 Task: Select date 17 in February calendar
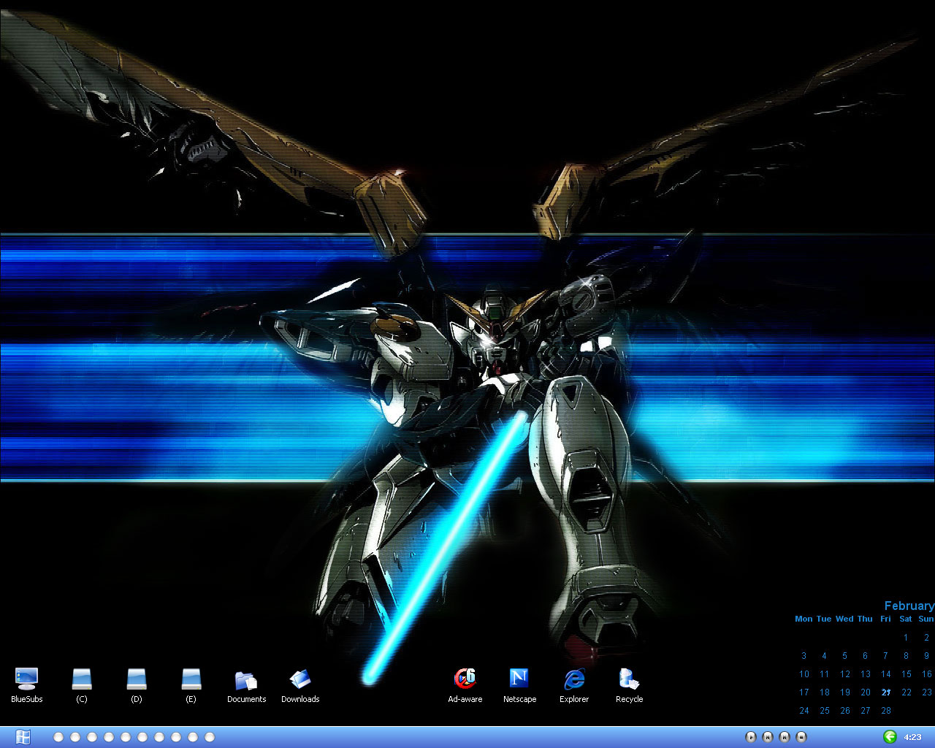[804, 692]
